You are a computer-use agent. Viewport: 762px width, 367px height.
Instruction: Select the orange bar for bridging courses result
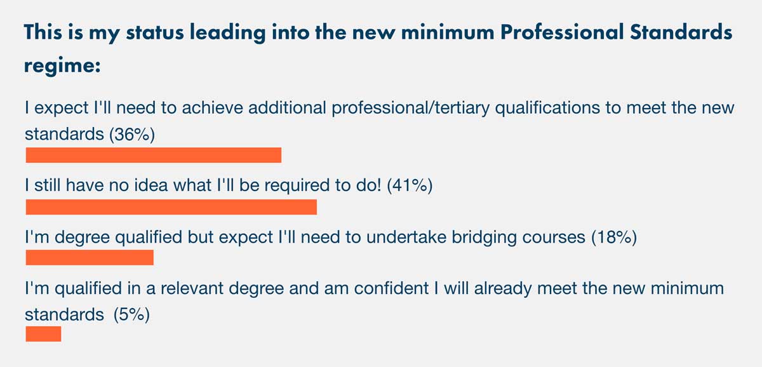pos(90,258)
